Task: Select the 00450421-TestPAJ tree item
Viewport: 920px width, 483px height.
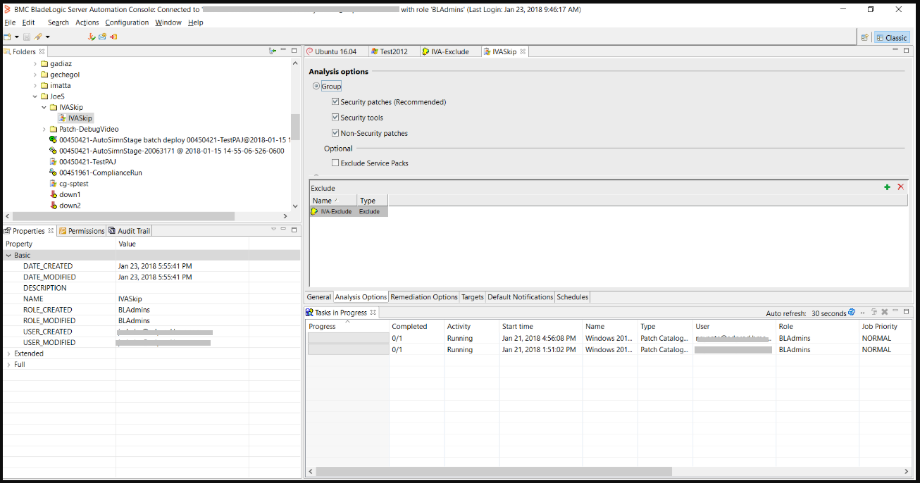Action: 87,162
